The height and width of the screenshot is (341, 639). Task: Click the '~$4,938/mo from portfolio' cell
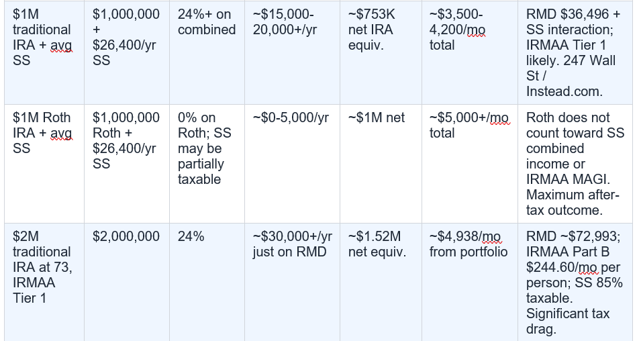tap(469, 283)
